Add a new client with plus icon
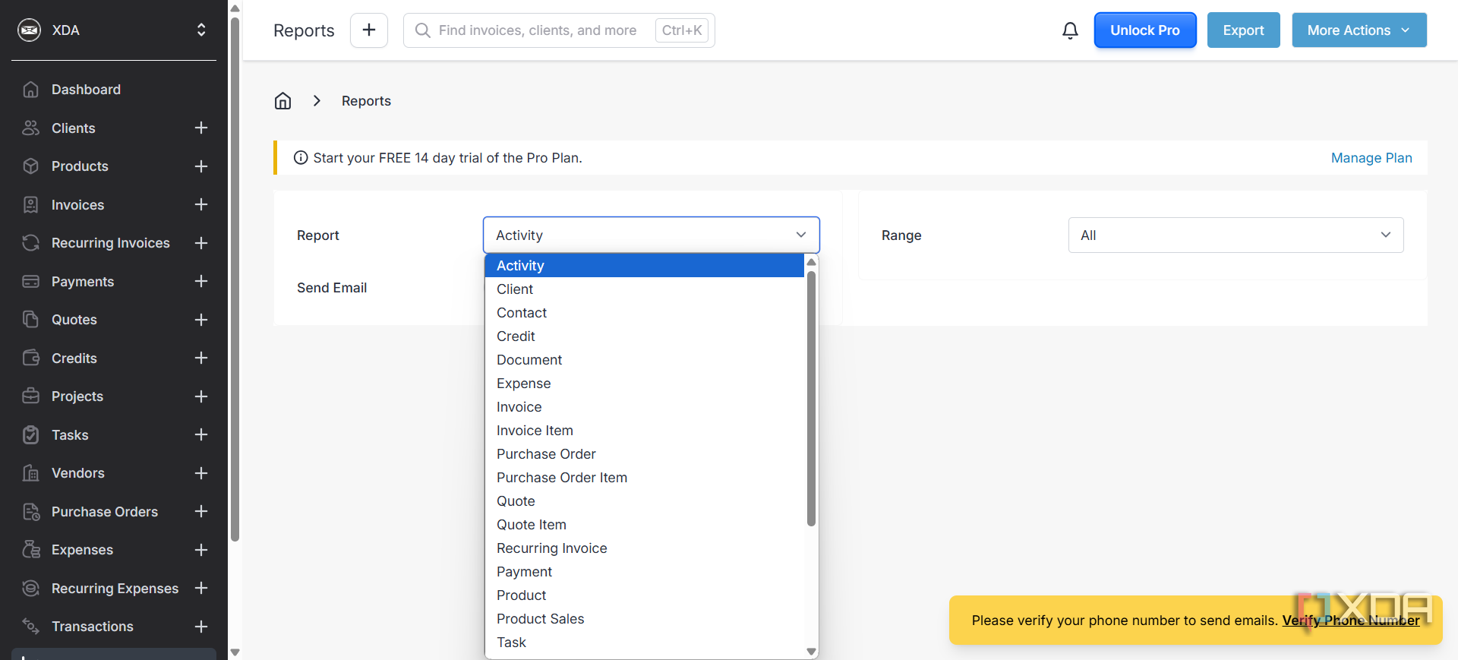 point(201,128)
